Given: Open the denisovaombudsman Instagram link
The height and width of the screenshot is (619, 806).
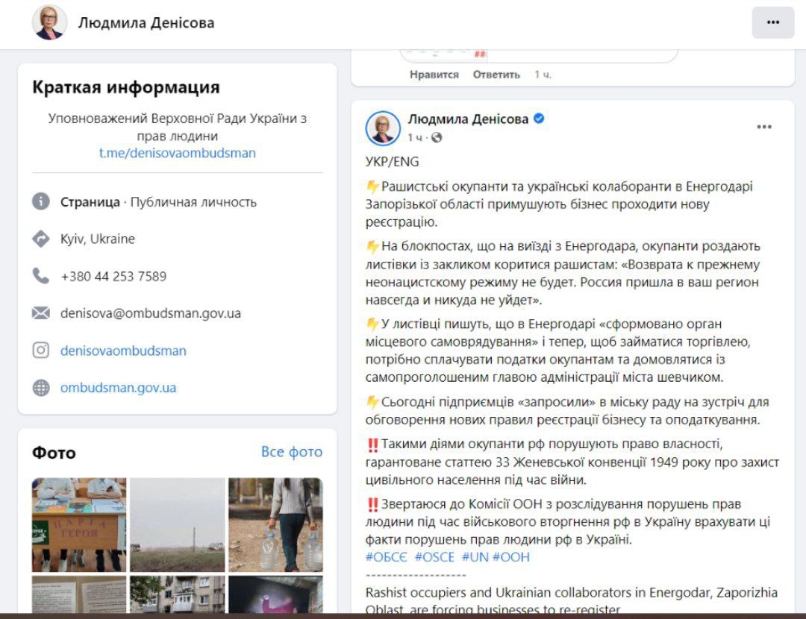Looking at the screenshot, I should tap(123, 351).
